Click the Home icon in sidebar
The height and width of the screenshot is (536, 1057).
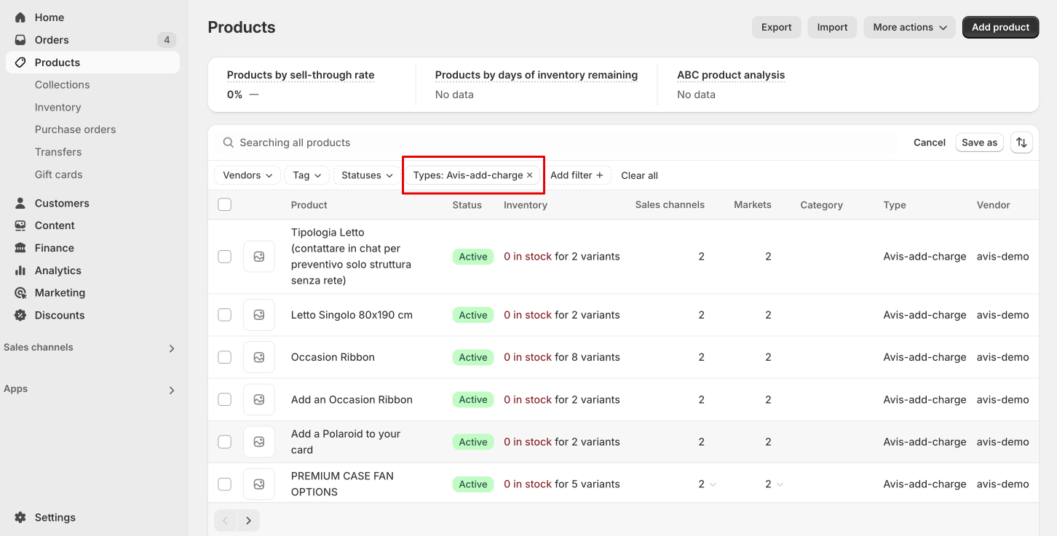pyautogui.click(x=20, y=17)
